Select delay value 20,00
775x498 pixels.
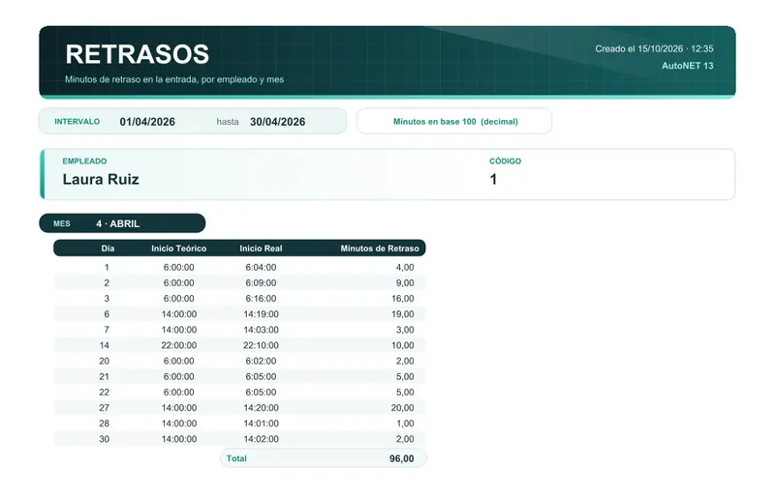tap(403, 408)
